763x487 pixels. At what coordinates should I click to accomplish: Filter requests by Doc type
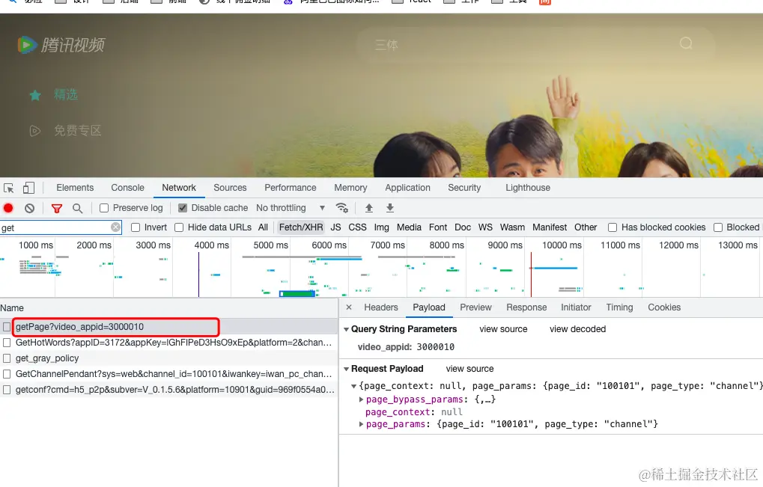tap(463, 227)
